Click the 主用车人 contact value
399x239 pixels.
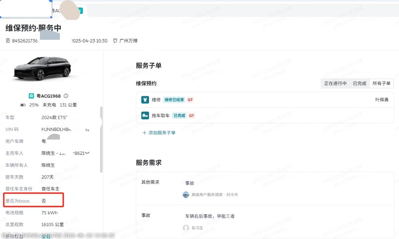66,153
